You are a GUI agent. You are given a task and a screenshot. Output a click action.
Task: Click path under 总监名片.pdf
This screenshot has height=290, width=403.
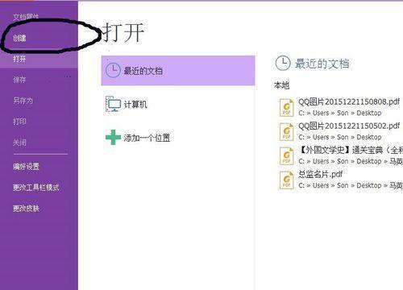[x=351, y=185]
